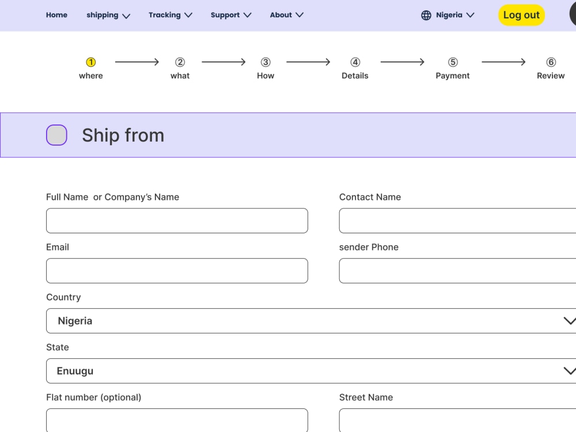Select the 'Payment' step circle marked 5

[453, 61]
